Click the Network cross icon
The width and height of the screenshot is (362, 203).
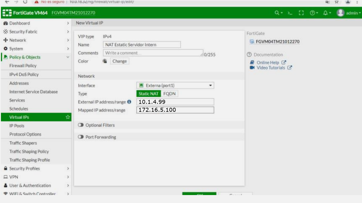[x=6, y=40]
